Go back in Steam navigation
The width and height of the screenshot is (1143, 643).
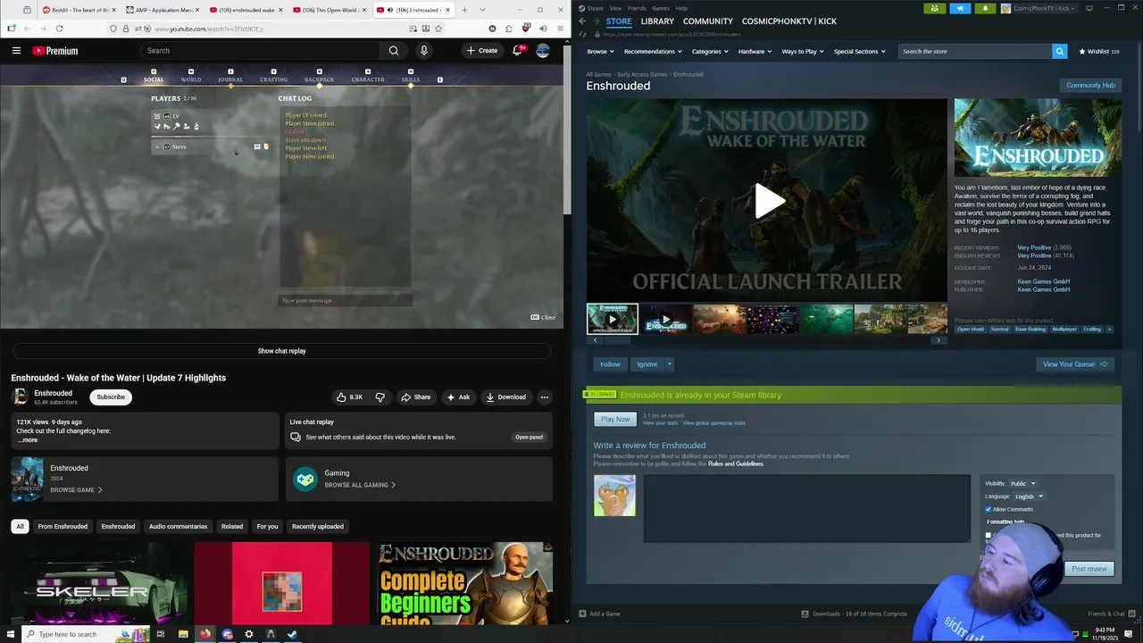point(582,21)
